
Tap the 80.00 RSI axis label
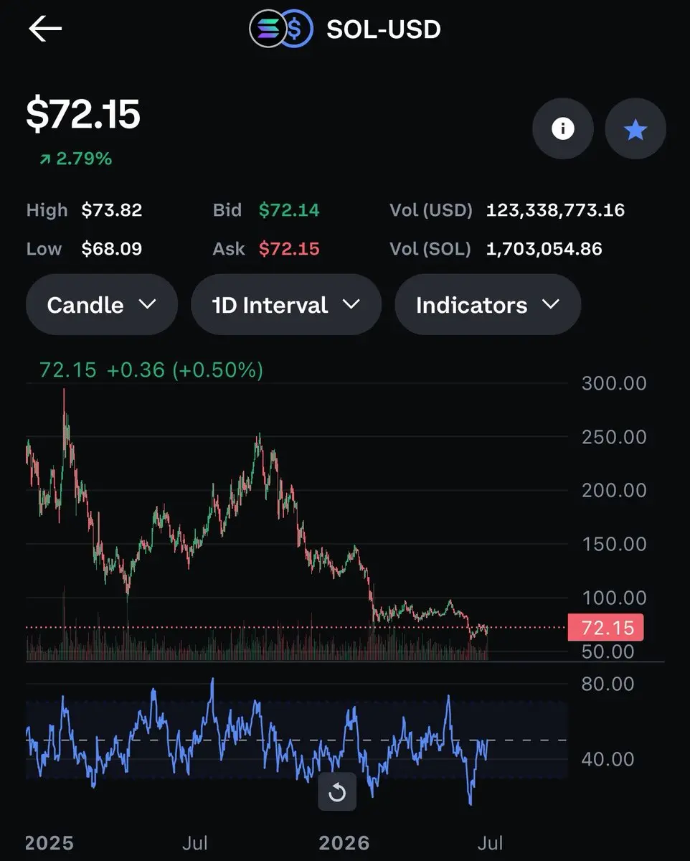coord(608,684)
